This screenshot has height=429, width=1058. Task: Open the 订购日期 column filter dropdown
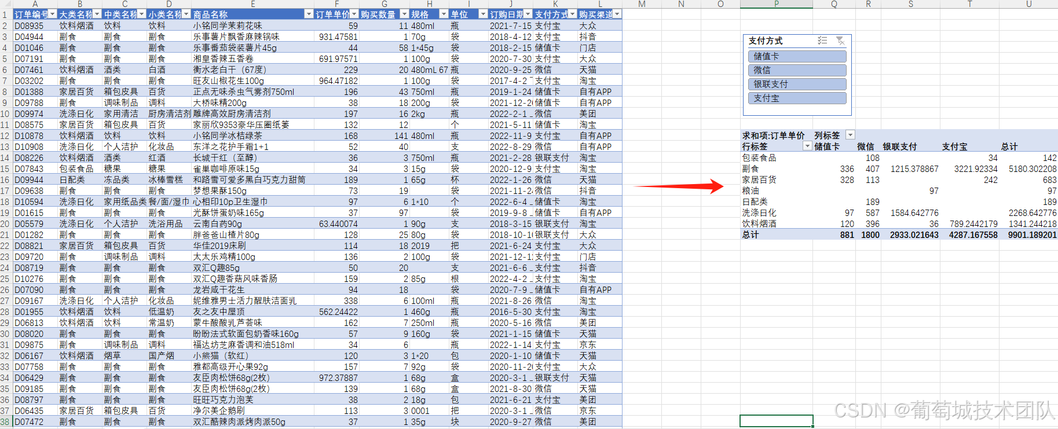point(528,14)
